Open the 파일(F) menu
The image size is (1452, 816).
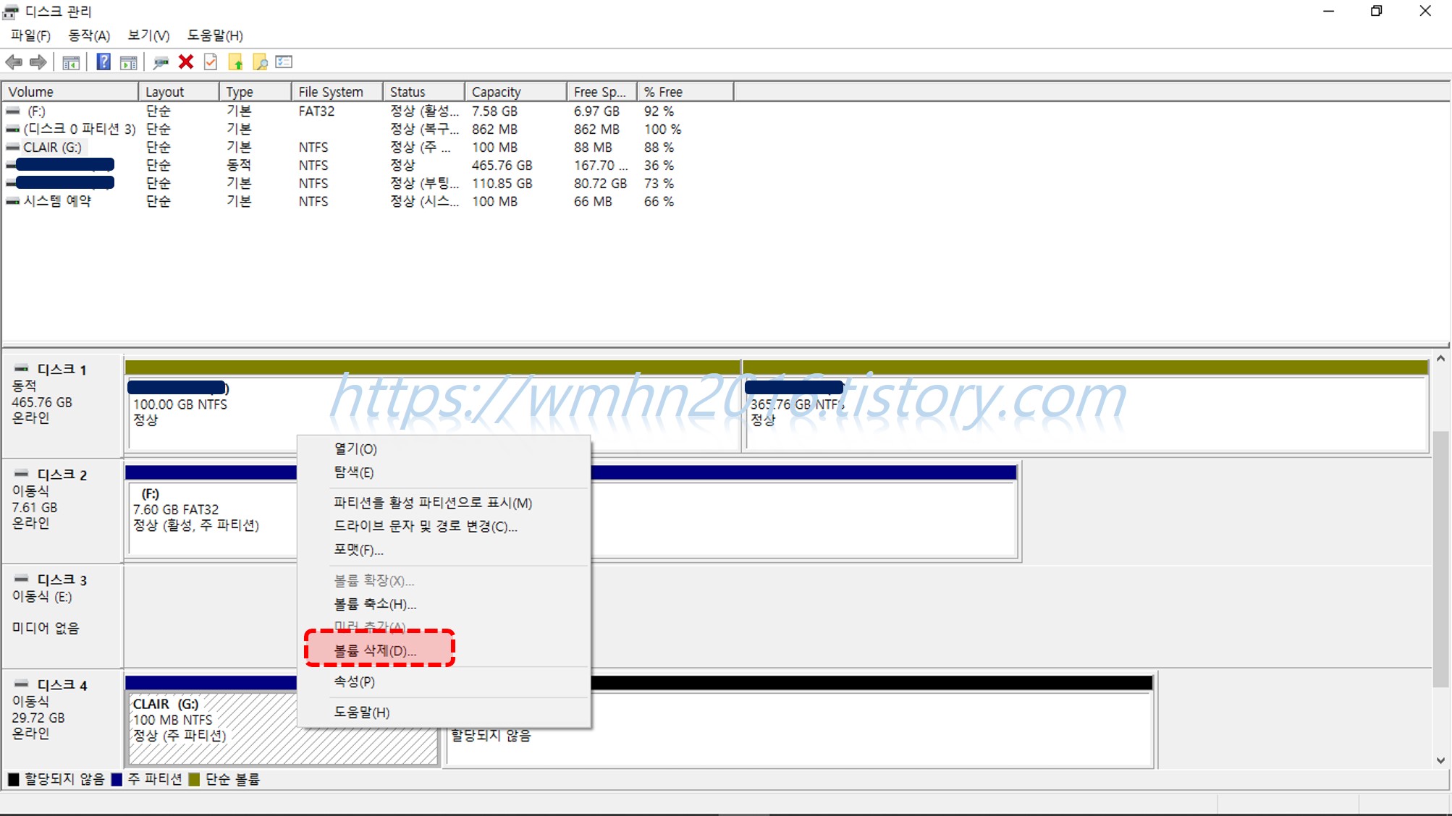pyautogui.click(x=30, y=35)
